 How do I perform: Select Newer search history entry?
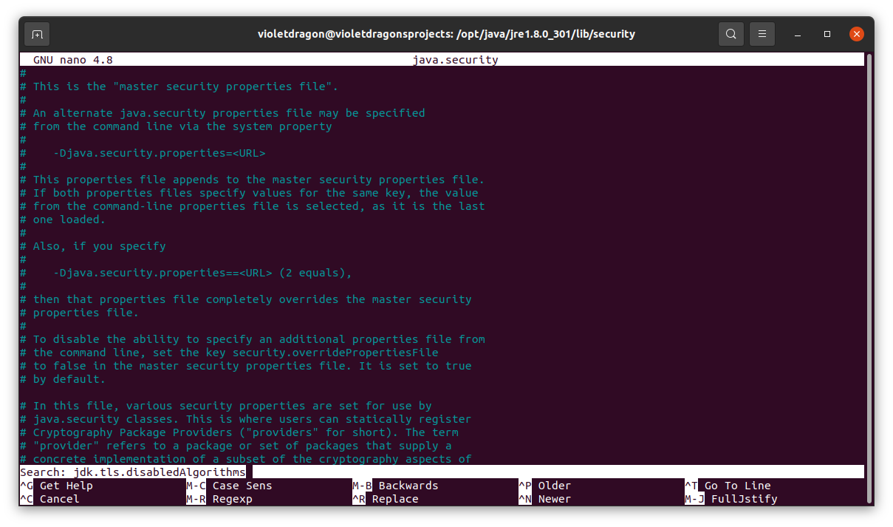[x=546, y=499]
